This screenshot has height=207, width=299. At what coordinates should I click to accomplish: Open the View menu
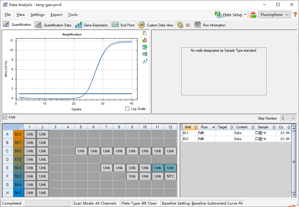point(20,15)
